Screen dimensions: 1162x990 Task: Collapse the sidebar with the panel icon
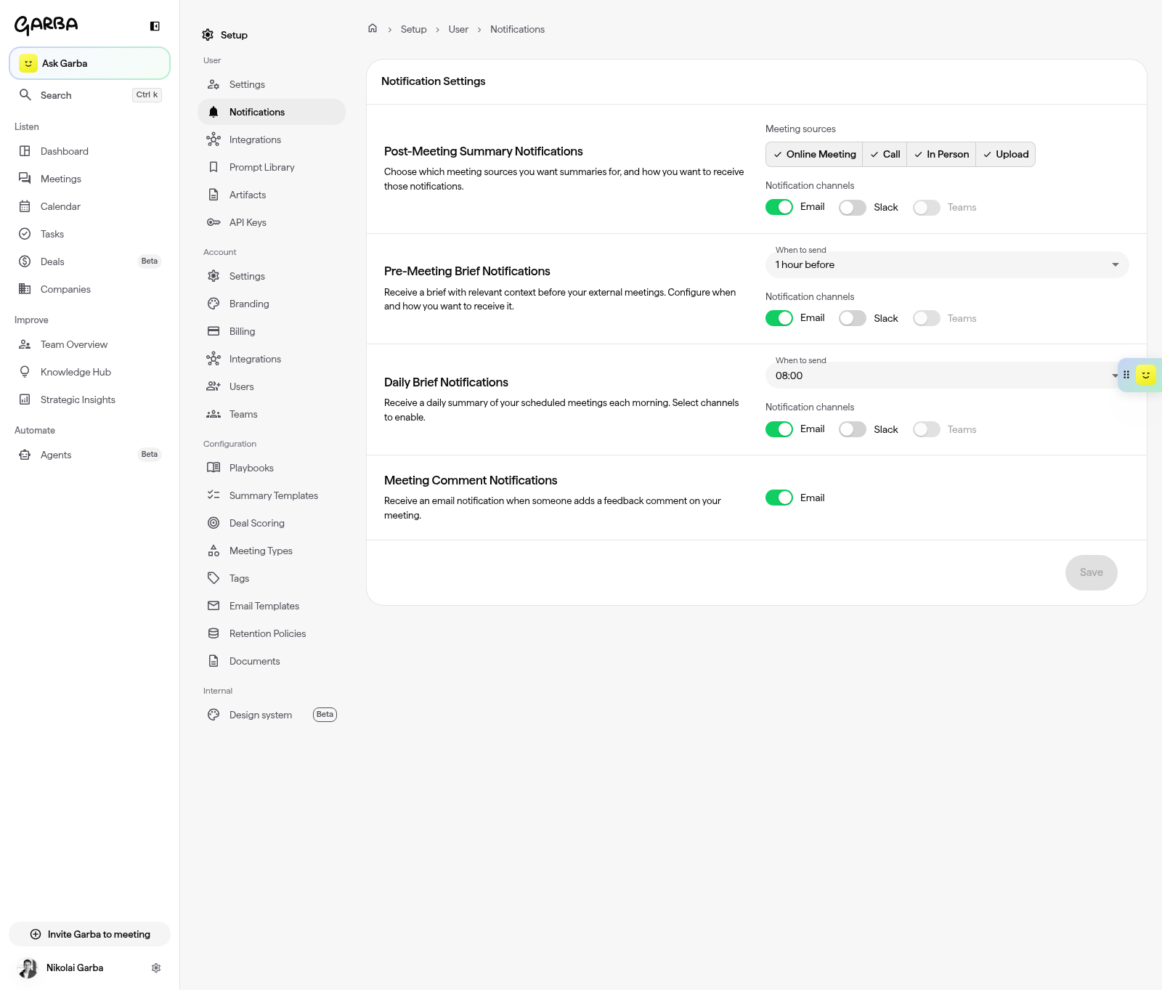(x=155, y=26)
